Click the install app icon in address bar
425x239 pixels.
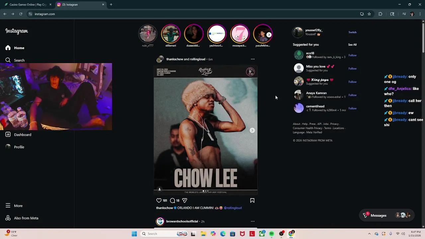362,14
